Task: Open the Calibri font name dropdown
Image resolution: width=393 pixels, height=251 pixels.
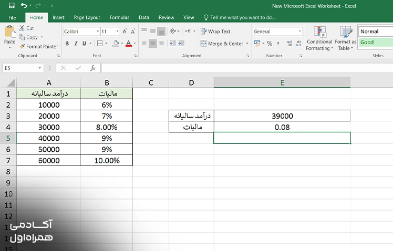Action: point(98,32)
